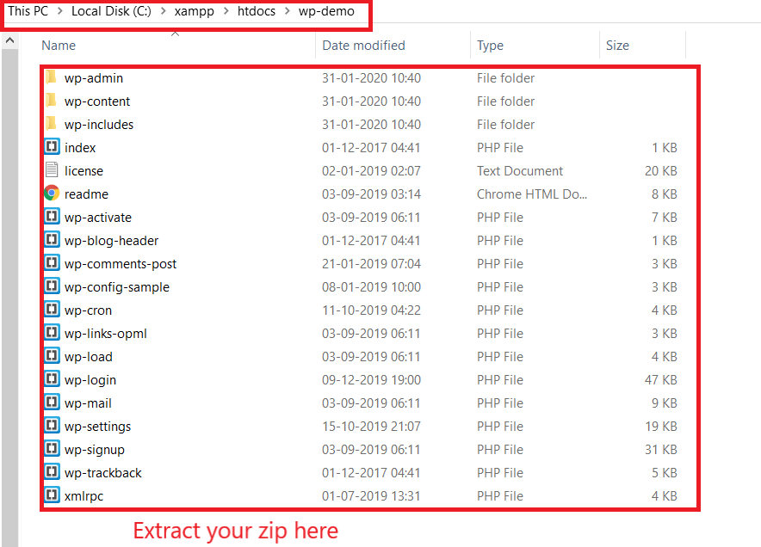
Task: Go to Local Disk (C:) breadcrumb
Action: tap(111, 10)
